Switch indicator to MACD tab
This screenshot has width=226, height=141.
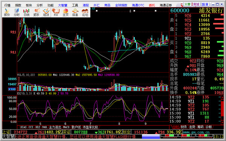tap(66, 127)
